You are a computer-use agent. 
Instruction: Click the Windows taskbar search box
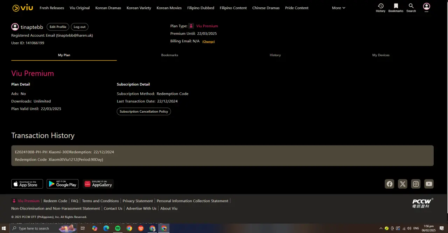tap(43, 228)
